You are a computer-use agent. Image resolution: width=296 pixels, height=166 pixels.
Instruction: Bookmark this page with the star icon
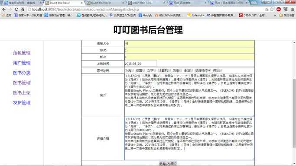pos(272,9)
